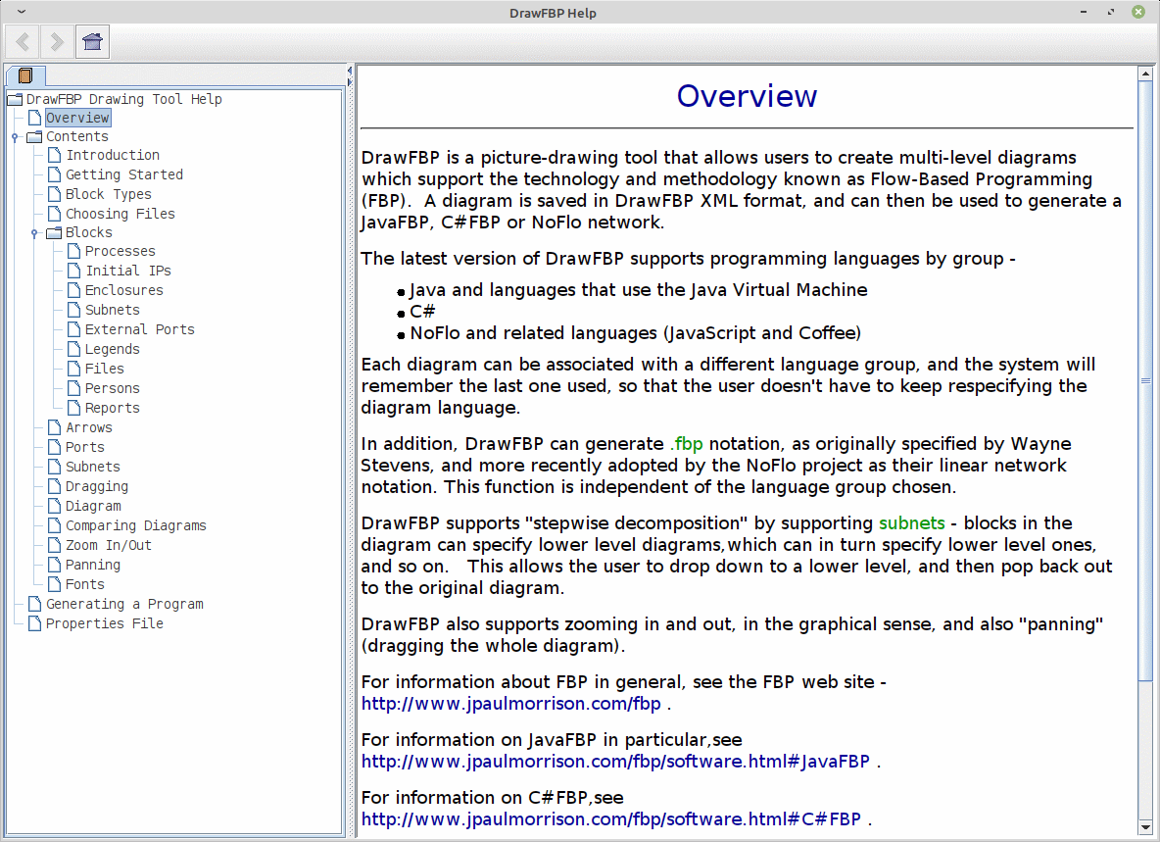Select the table of contents book tab
This screenshot has width=1160, height=842.
click(25, 75)
